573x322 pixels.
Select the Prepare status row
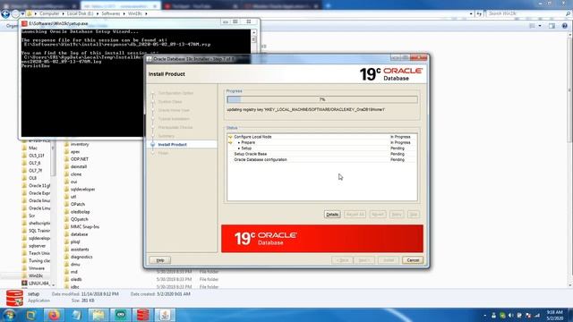tap(322, 142)
